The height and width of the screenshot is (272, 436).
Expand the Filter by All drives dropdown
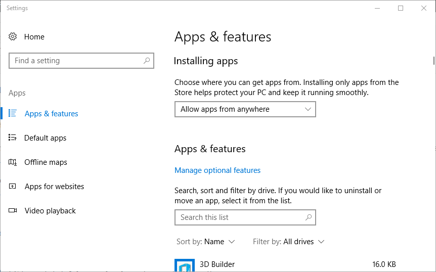click(288, 242)
